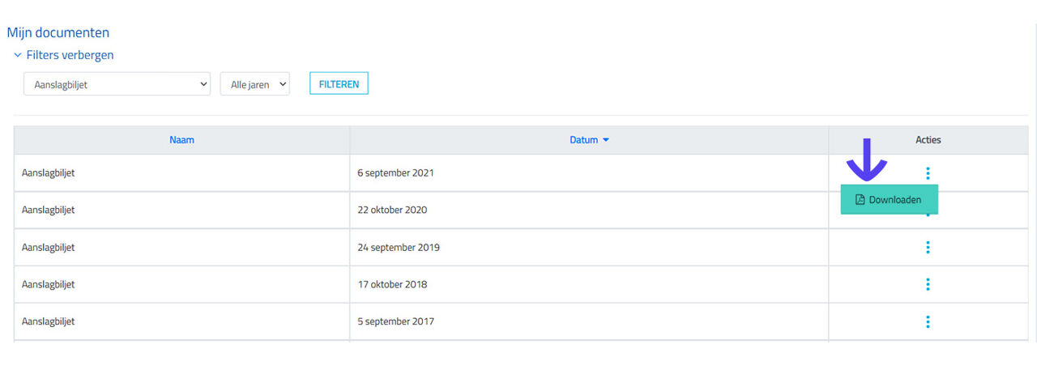This screenshot has width=1037, height=370.
Task: Click the three-dot actions icon for 17 oktober 2018
Action: pos(928,284)
